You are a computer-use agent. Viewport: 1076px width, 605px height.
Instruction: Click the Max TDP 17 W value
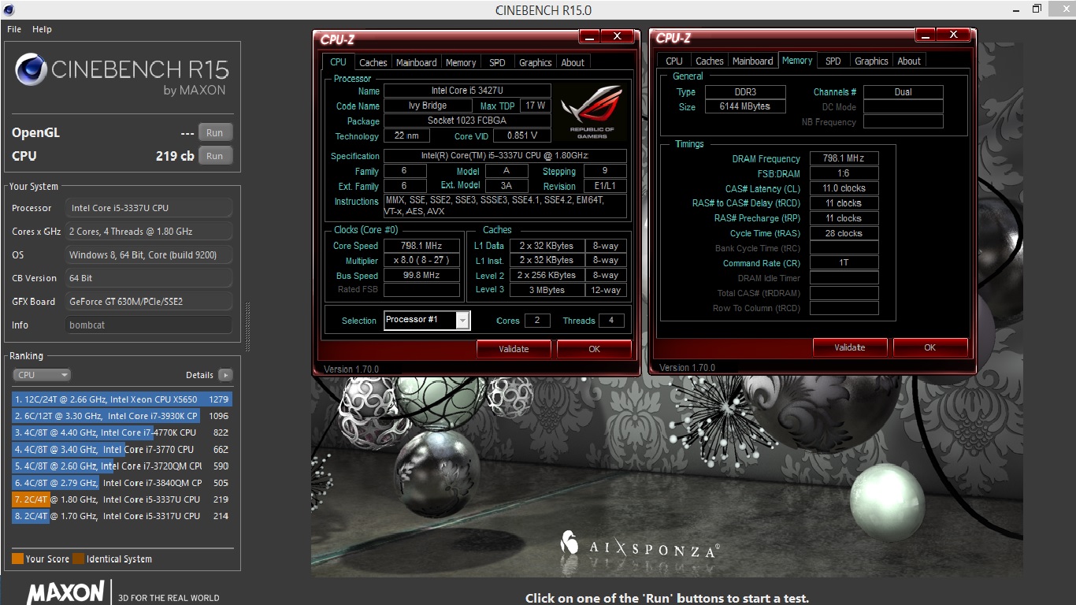(x=536, y=106)
